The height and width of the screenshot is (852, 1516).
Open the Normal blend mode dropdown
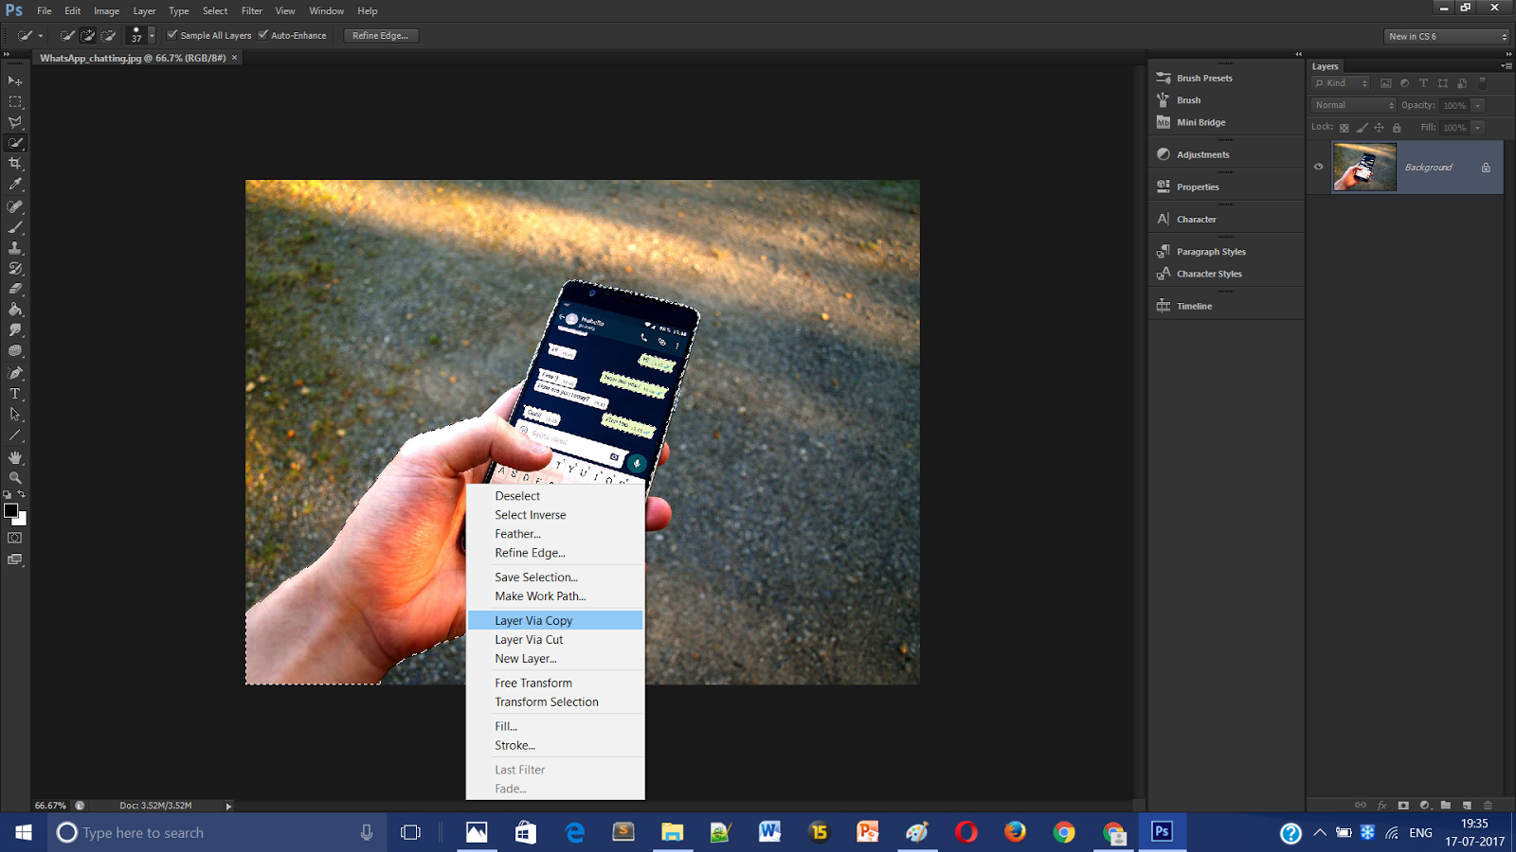(x=1354, y=105)
